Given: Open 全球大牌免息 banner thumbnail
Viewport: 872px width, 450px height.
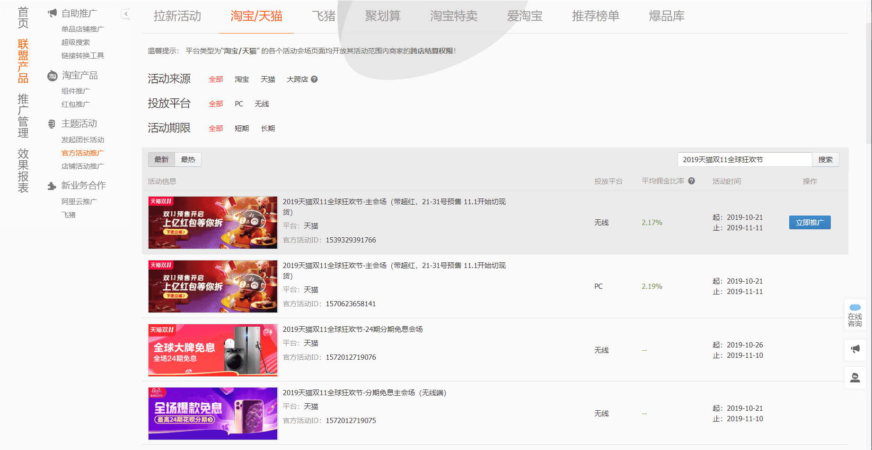Looking at the screenshot, I should (x=213, y=350).
